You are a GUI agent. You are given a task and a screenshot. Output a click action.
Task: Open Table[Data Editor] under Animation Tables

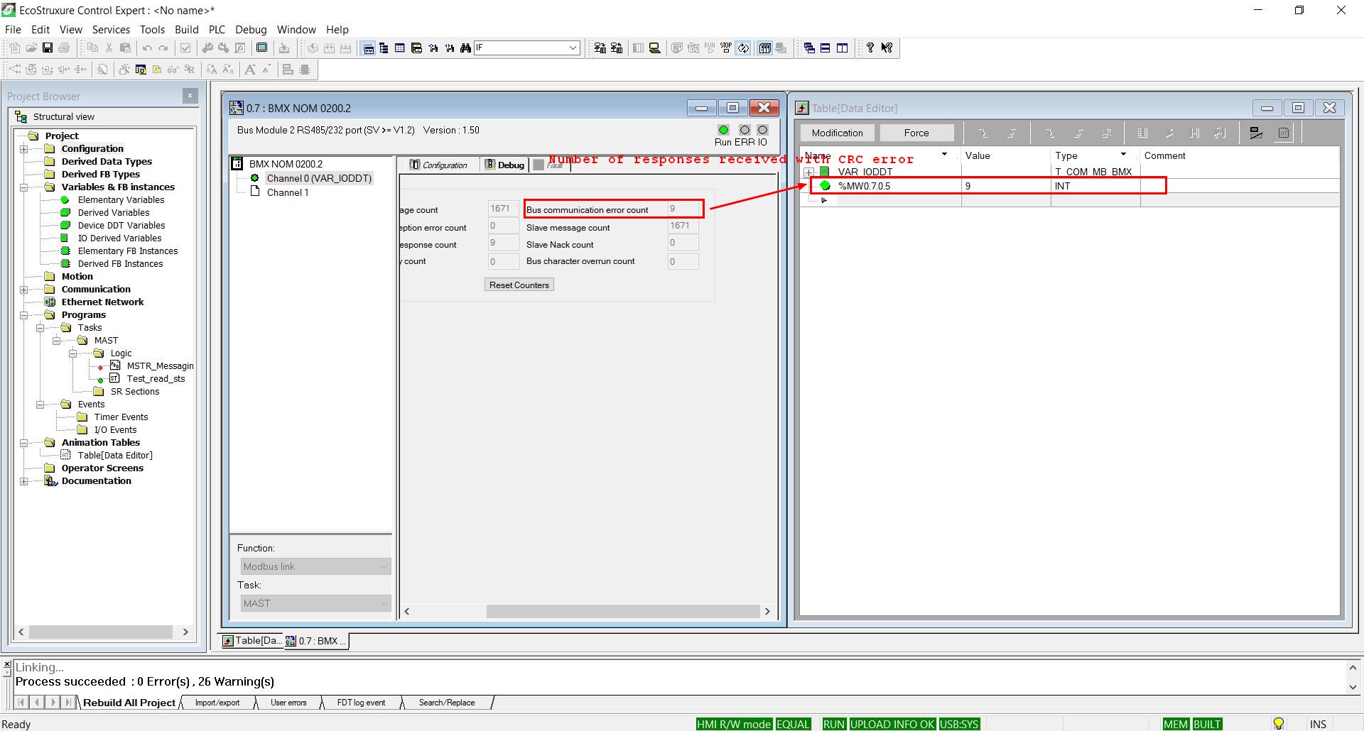coord(115,456)
